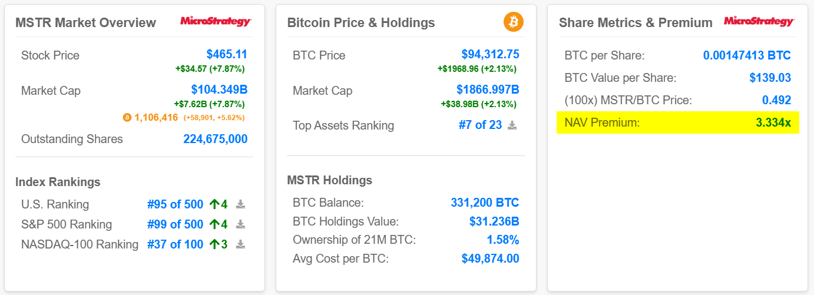This screenshot has width=814, height=295.
Task: Open the #99 of 500 S&P ranking link
Action: [x=175, y=224]
